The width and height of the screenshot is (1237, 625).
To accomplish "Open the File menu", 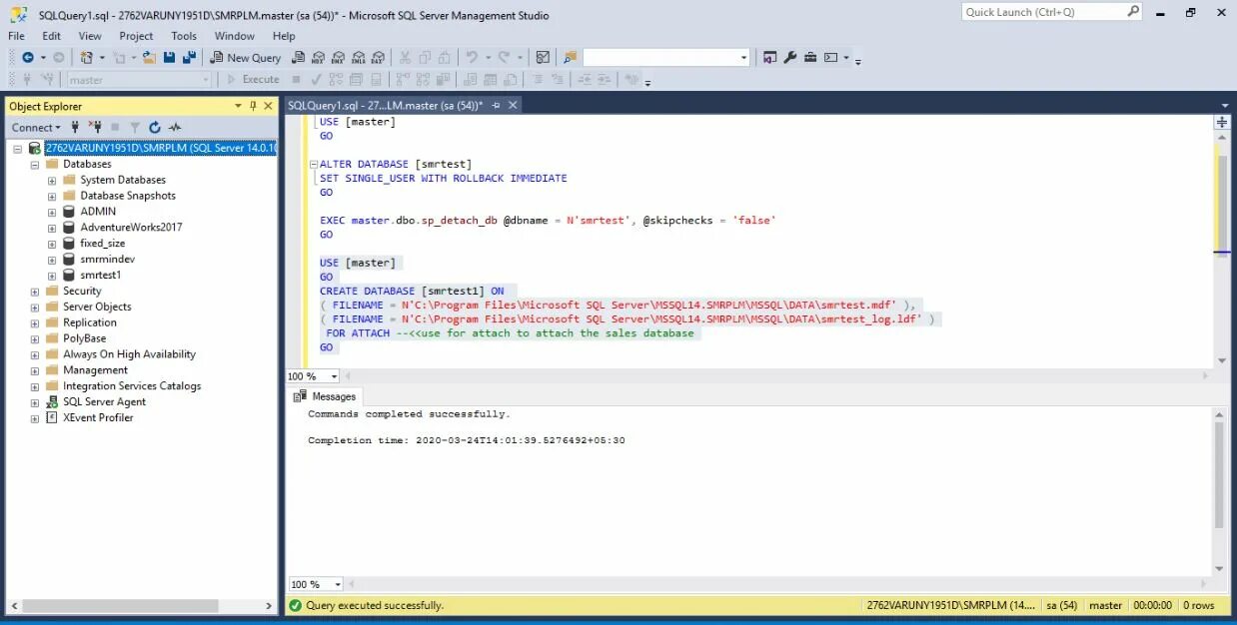I will (x=16, y=36).
